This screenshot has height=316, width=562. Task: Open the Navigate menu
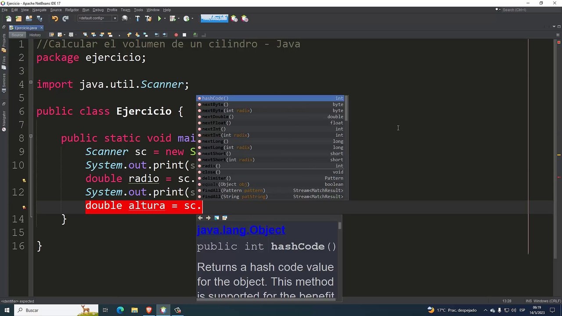[x=40, y=10]
